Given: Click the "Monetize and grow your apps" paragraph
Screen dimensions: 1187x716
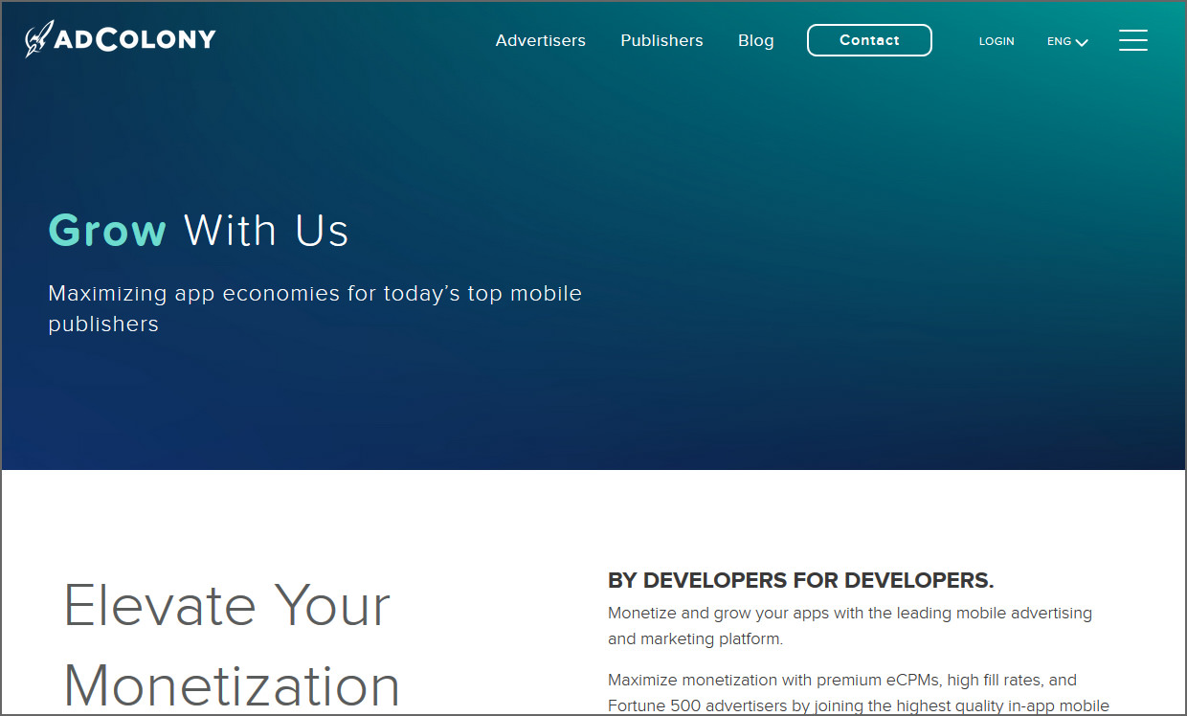Looking at the screenshot, I should (850, 625).
